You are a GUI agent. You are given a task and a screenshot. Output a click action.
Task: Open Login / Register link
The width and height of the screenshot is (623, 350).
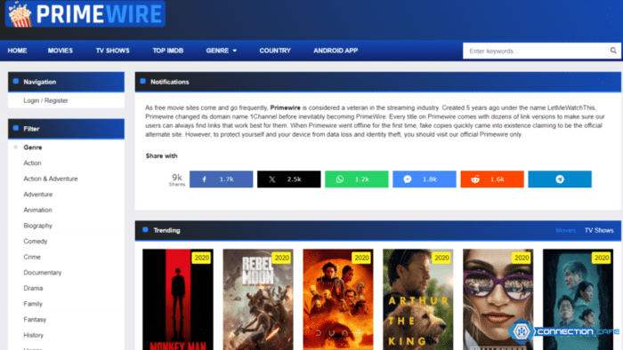[45, 100]
